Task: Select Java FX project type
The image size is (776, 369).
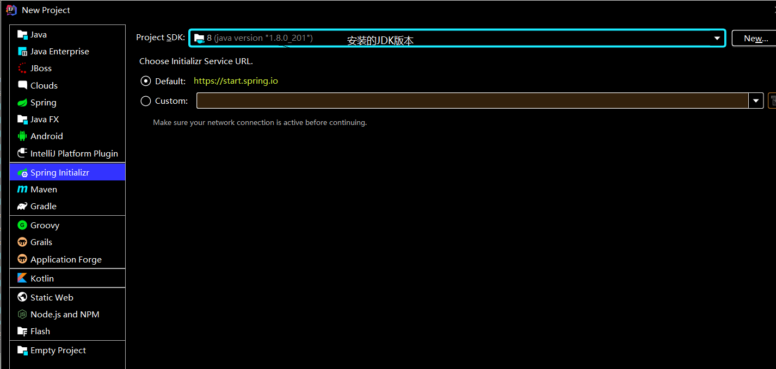Action: (67, 120)
